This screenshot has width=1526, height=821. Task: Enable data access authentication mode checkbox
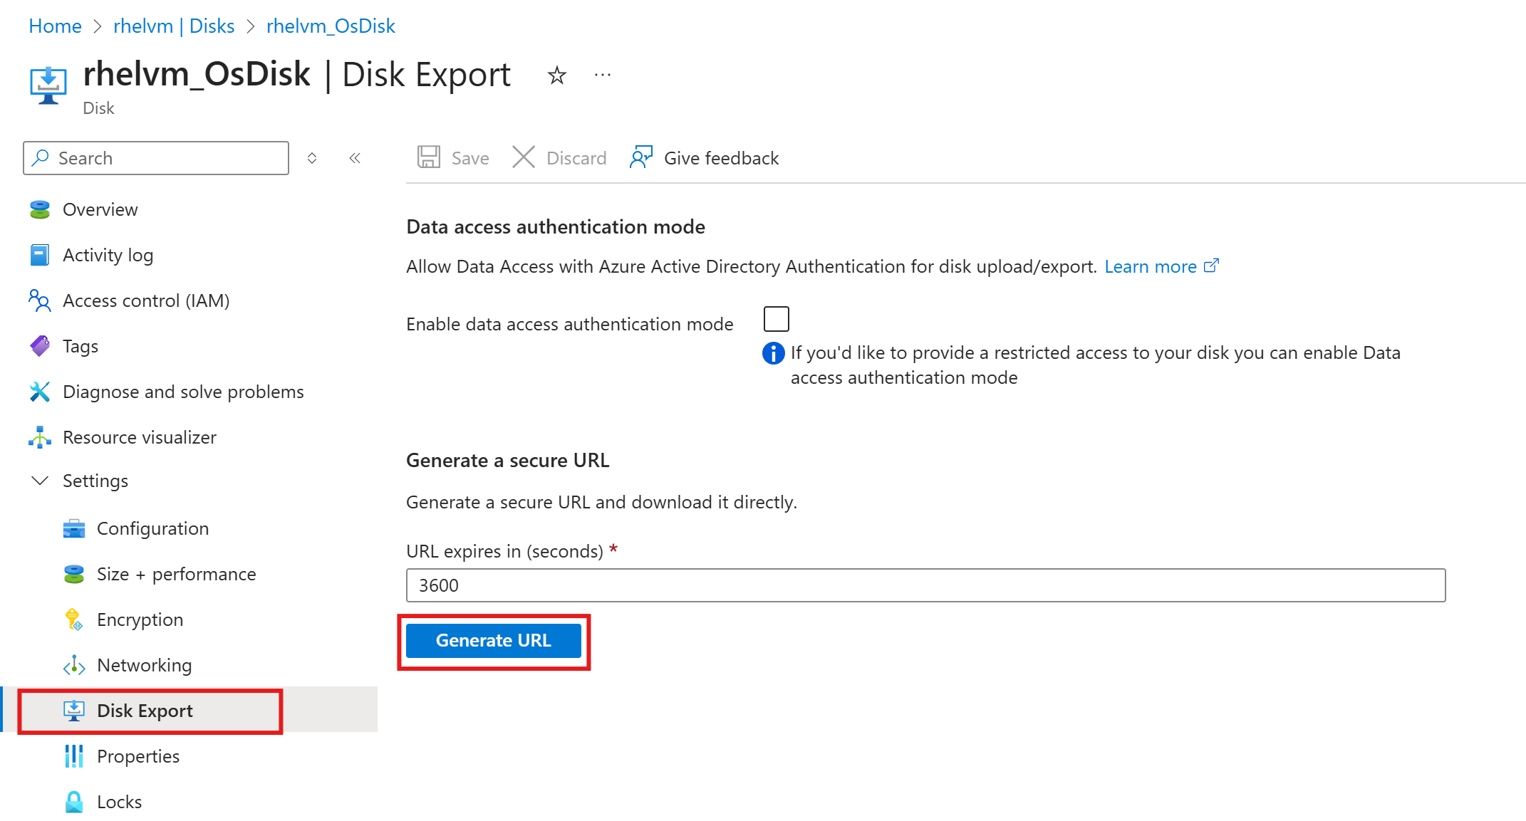coord(776,319)
